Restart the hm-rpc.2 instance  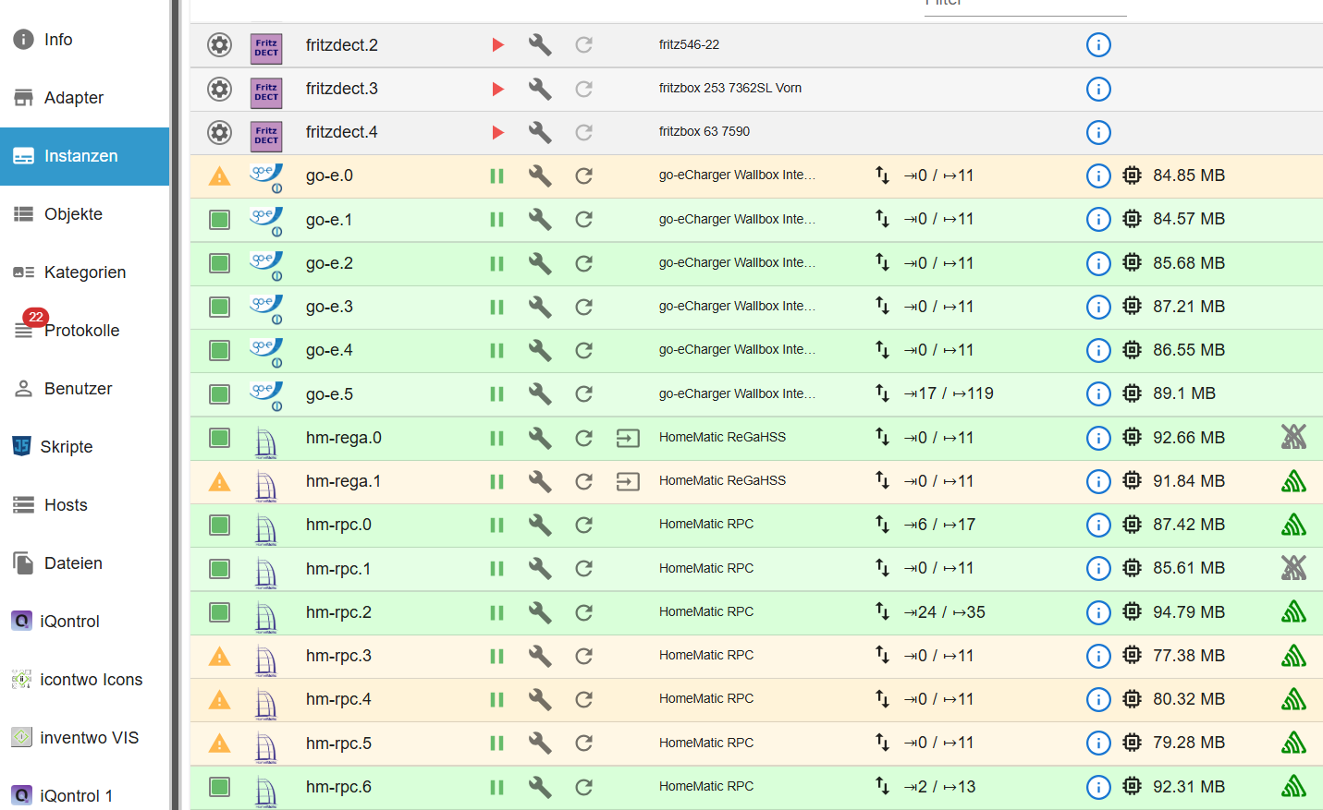pos(583,612)
